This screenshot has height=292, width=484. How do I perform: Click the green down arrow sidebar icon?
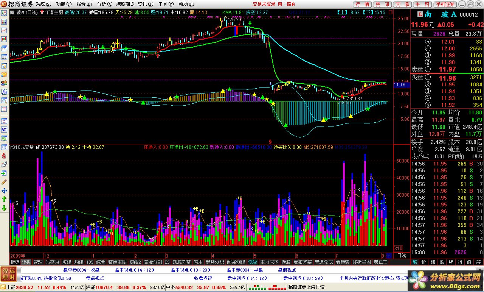[x=5, y=208]
